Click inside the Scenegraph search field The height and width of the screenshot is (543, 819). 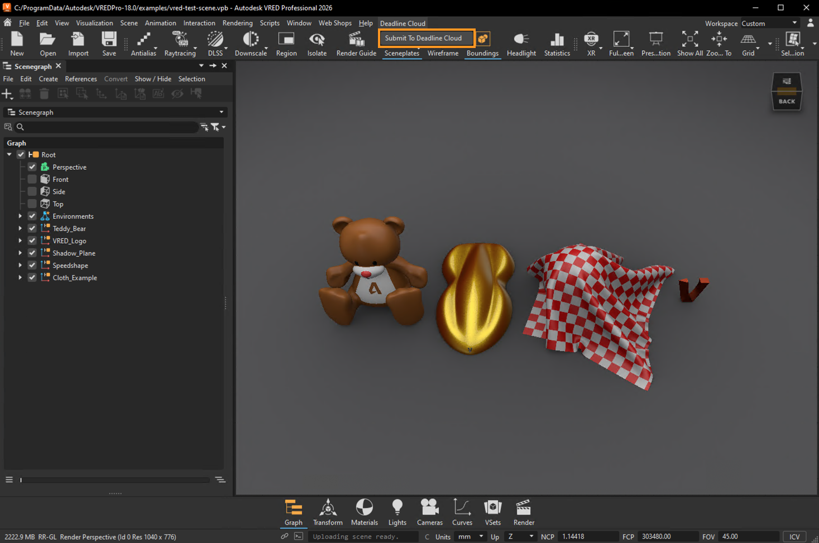(x=100, y=127)
